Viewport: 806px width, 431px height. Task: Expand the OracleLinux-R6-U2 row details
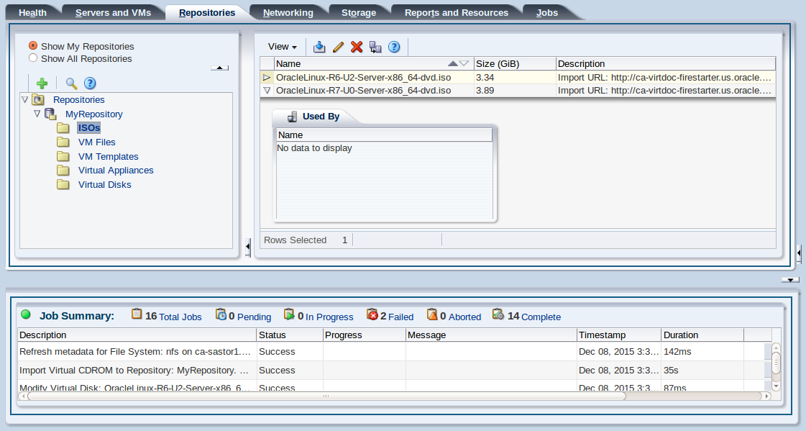(x=266, y=78)
